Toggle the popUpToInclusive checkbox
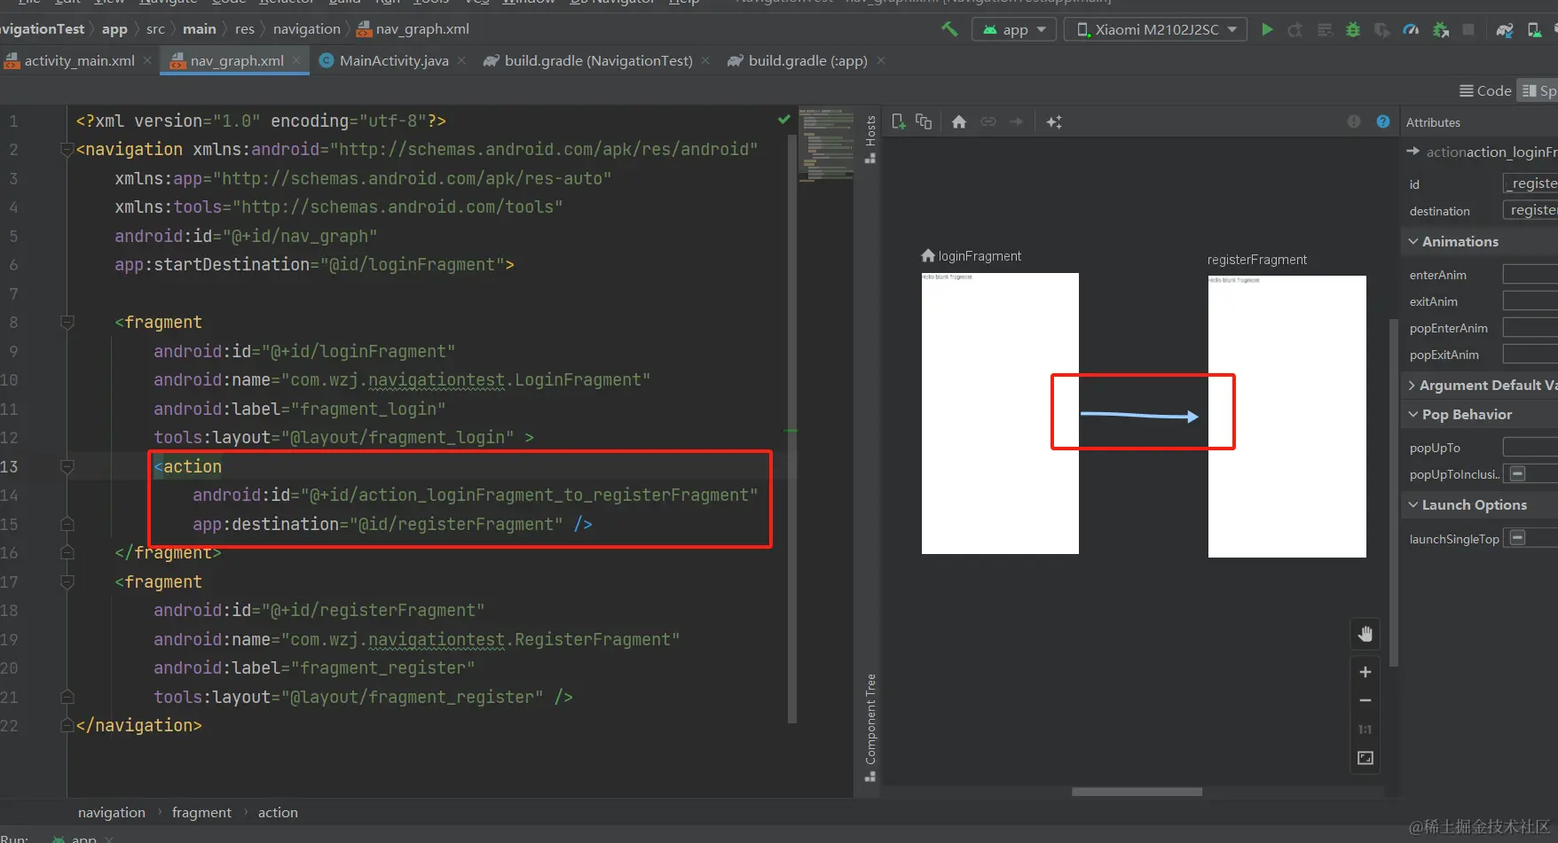The image size is (1558, 843). [x=1518, y=473]
